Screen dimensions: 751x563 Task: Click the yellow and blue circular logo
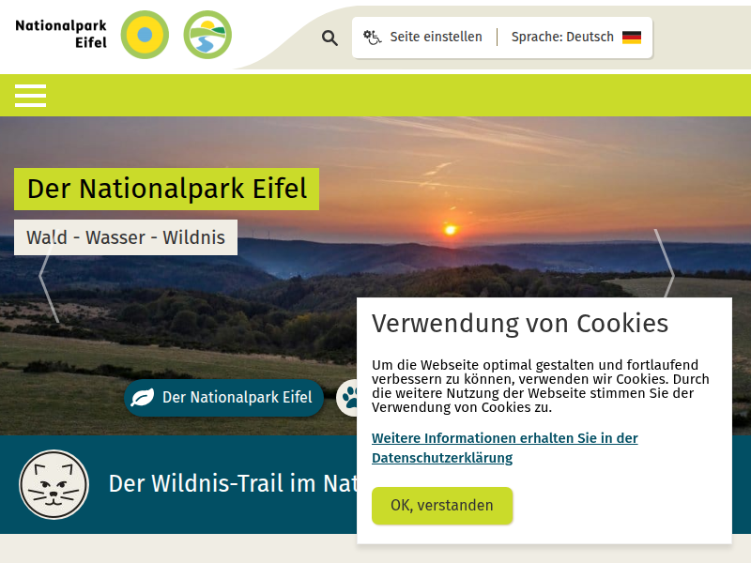[145, 35]
